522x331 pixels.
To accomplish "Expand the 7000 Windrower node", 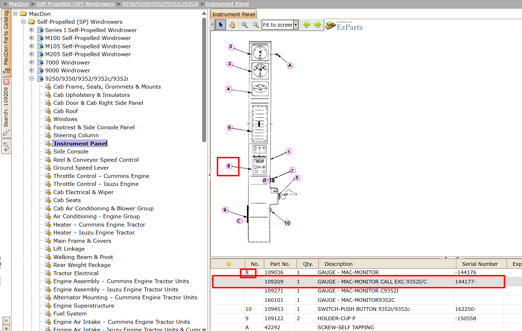I will click(x=32, y=62).
